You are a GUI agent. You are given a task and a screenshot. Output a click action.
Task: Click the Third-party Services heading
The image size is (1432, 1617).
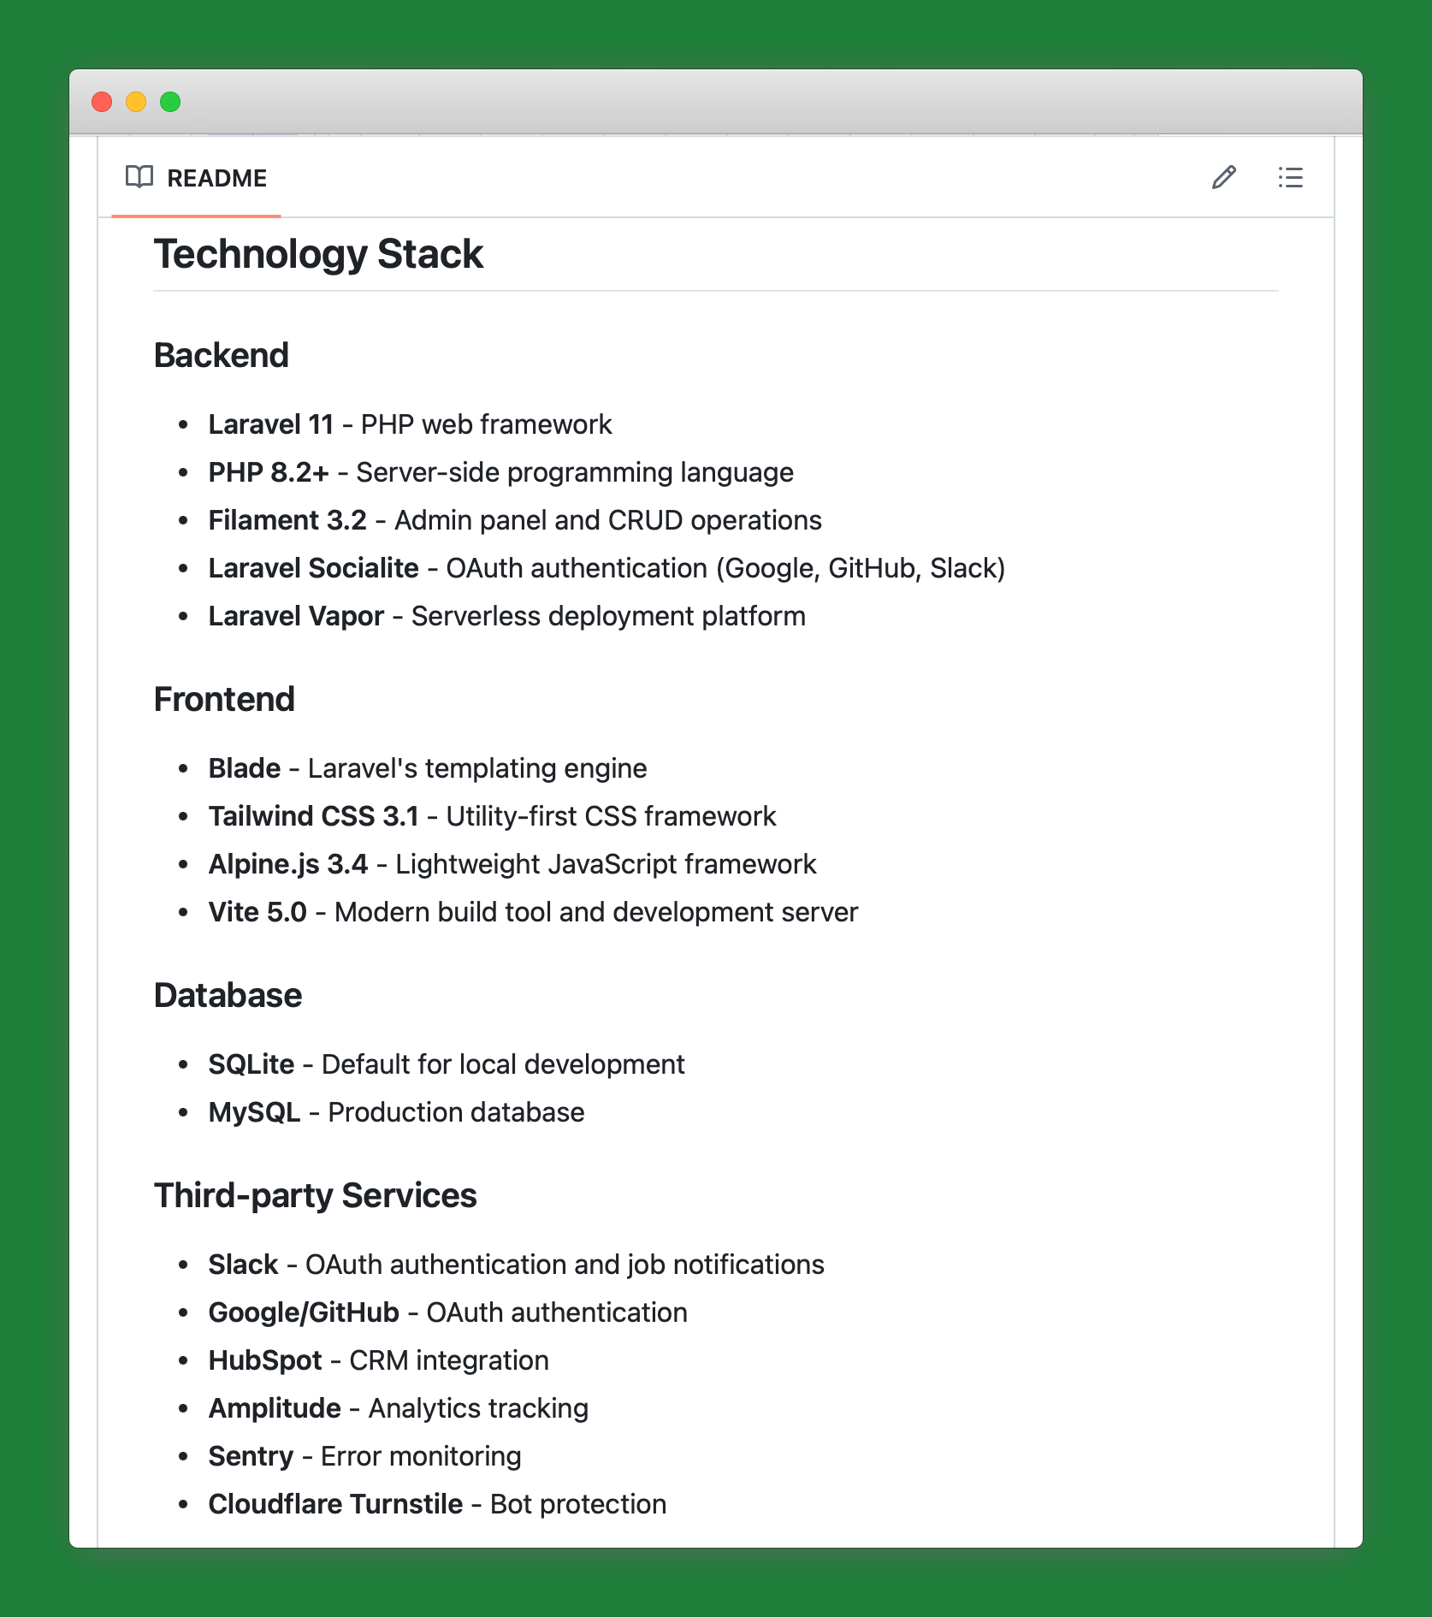tap(315, 1195)
